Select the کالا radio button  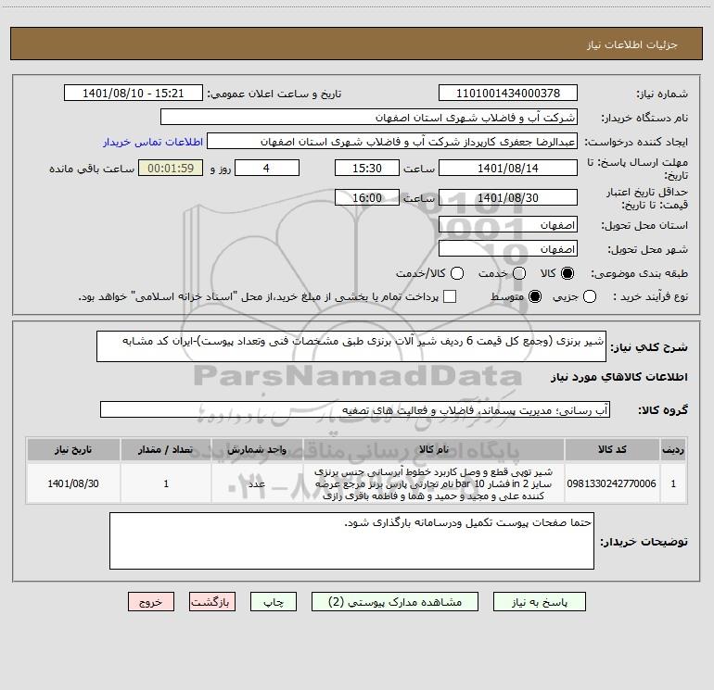click(567, 273)
